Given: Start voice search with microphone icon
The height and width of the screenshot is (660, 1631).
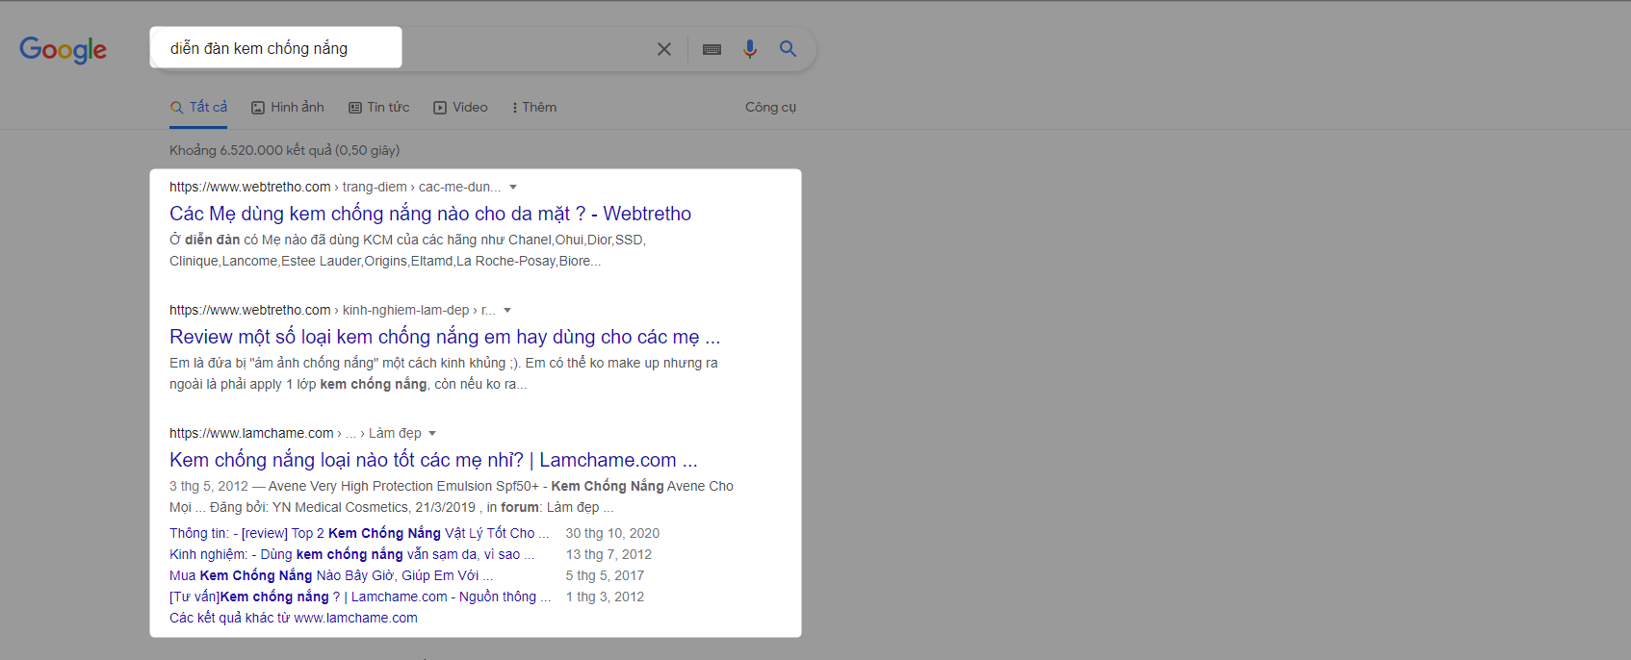Looking at the screenshot, I should pyautogui.click(x=750, y=49).
